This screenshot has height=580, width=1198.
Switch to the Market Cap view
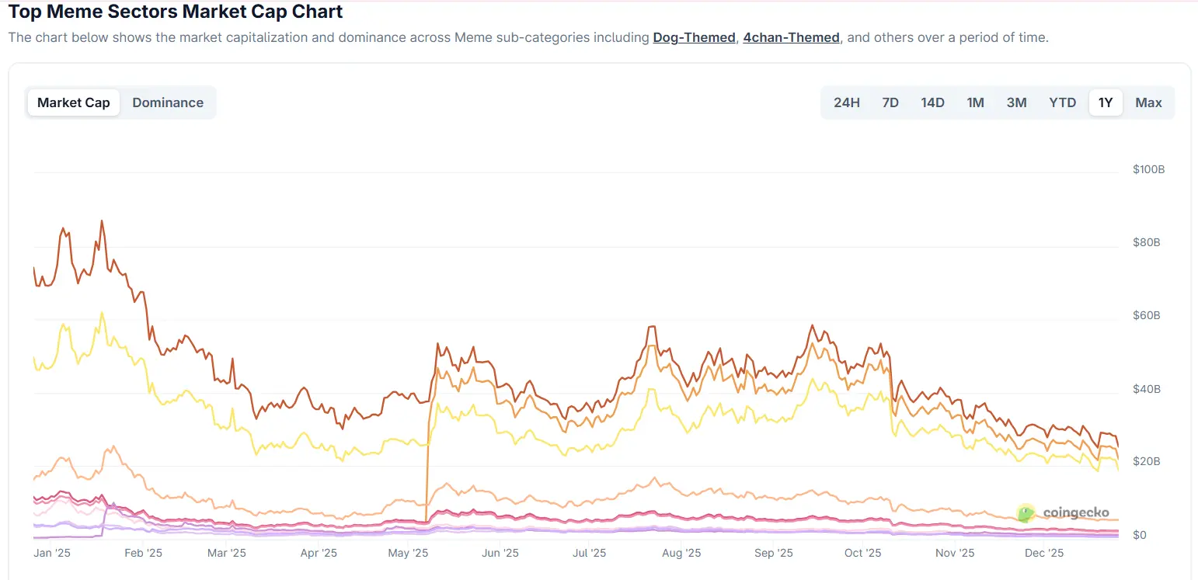coord(73,102)
